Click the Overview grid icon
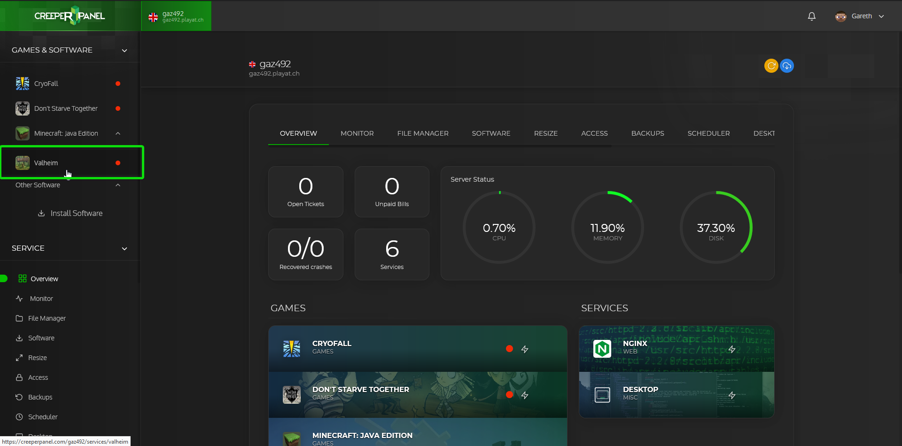The width and height of the screenshot is (902, 446). tap(22, 278)
